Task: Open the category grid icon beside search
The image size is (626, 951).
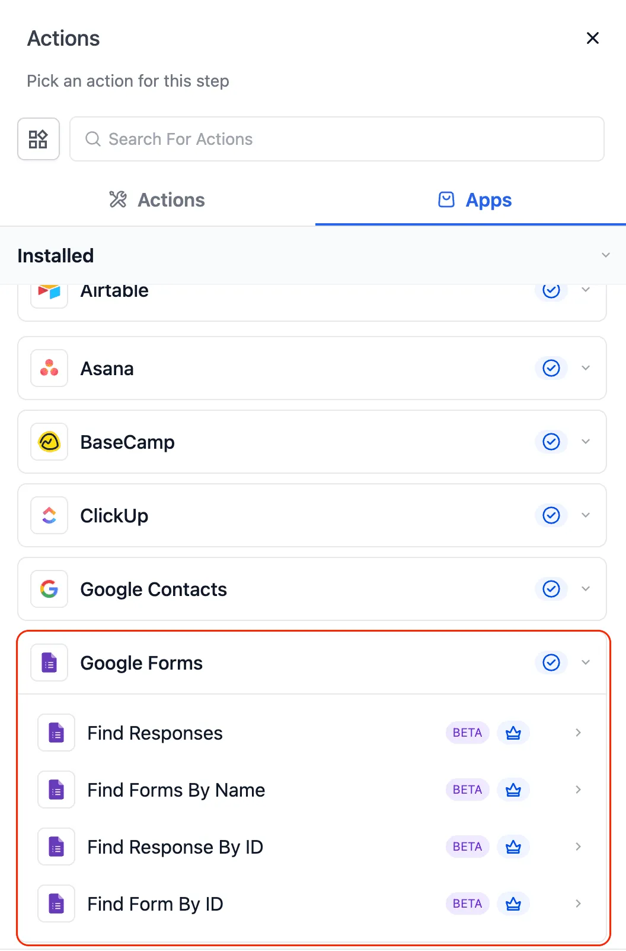Action: coord(38,139)
